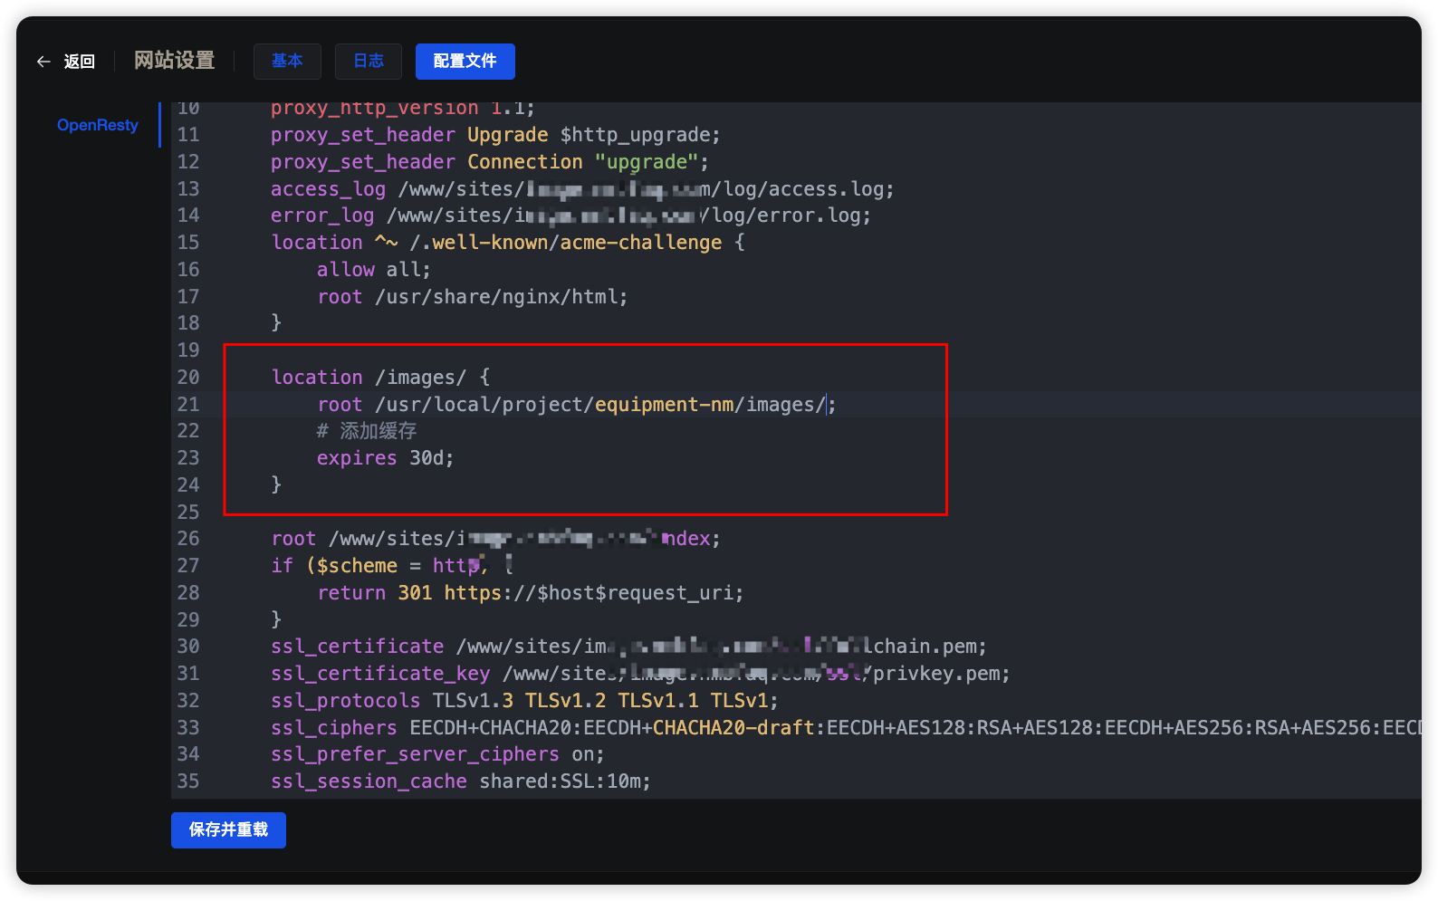Click 'allow all;' line

tap(373, 270)
